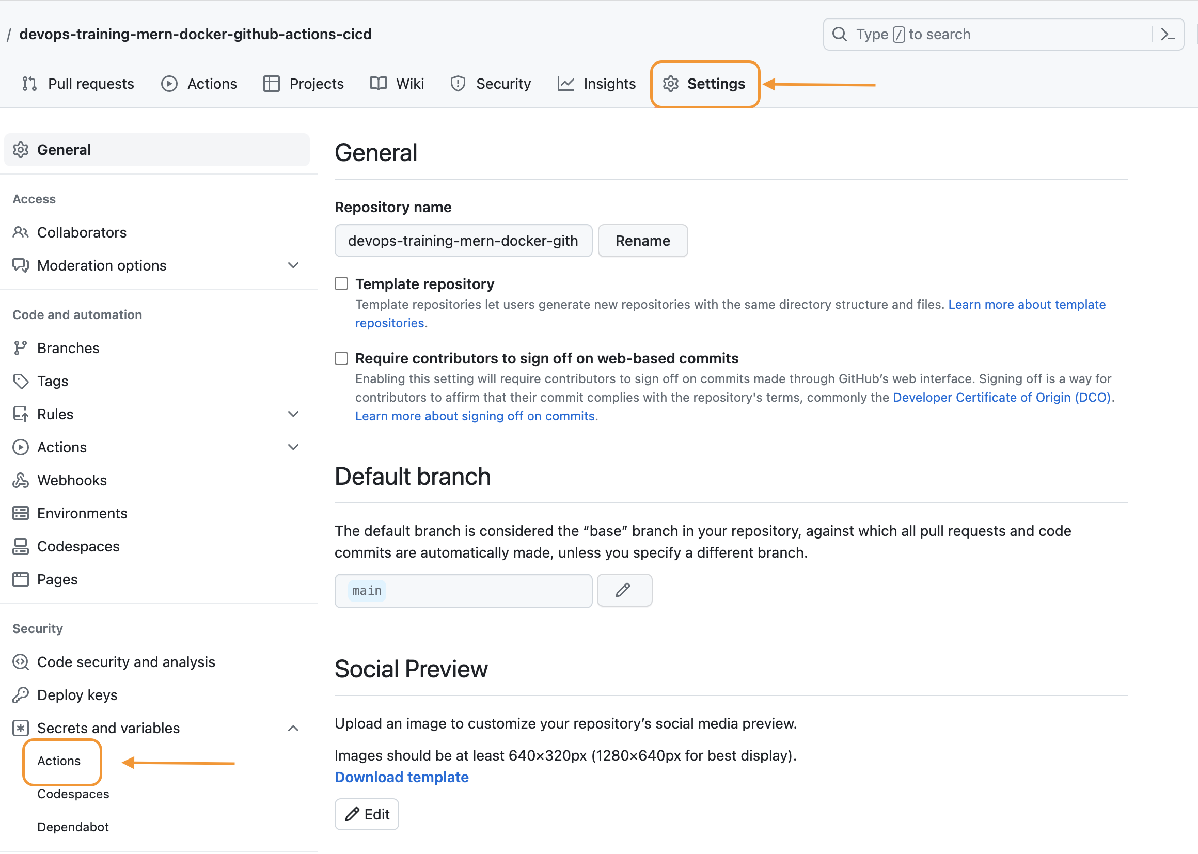Switch to the Insights tab
Screen dimensions: 1198x854
pyautogui.click(x=596, y=84)
